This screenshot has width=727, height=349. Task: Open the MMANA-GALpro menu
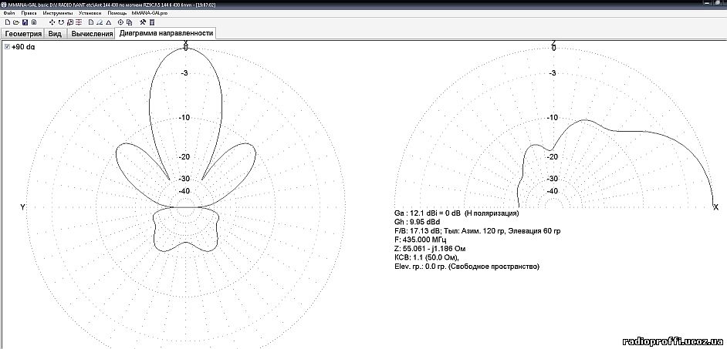(x=150, y=13)
